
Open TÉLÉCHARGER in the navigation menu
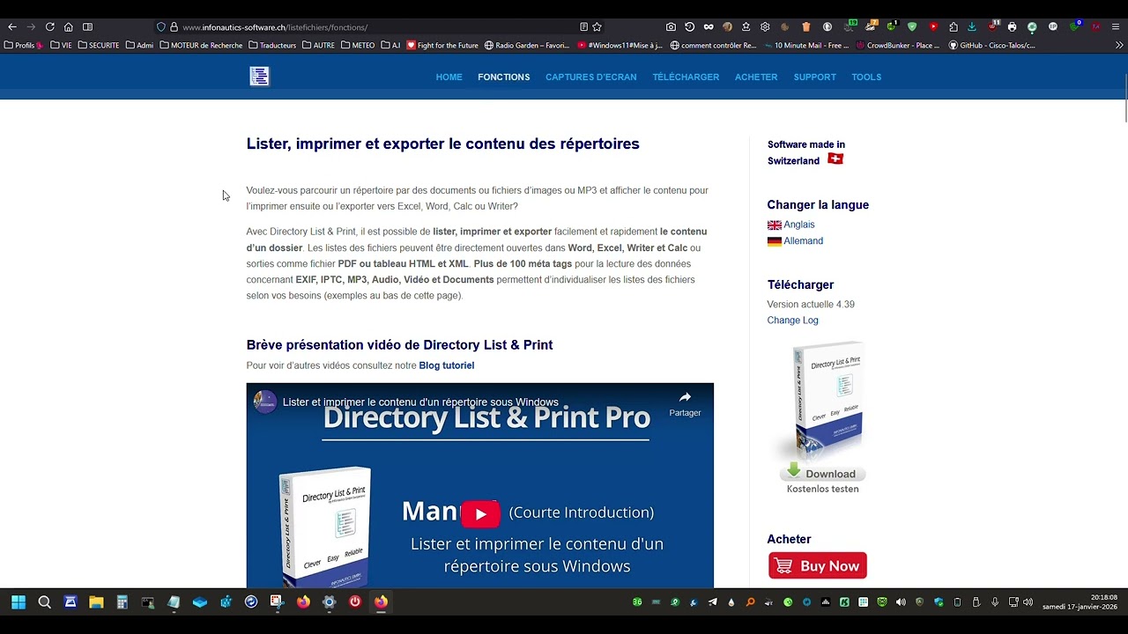pyautogui.click(x=686, y=77)
